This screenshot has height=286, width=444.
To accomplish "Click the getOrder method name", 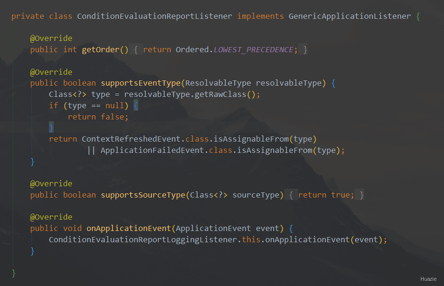I will pos(101,49).
